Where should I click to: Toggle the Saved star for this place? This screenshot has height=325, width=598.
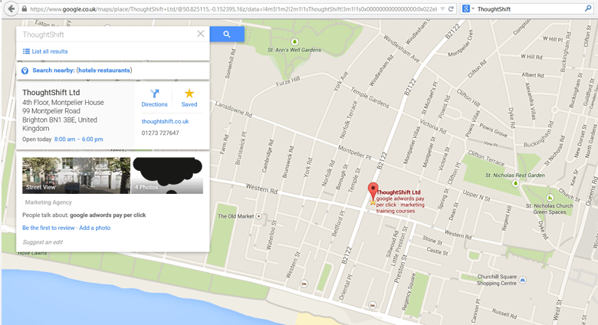(189, 98)
